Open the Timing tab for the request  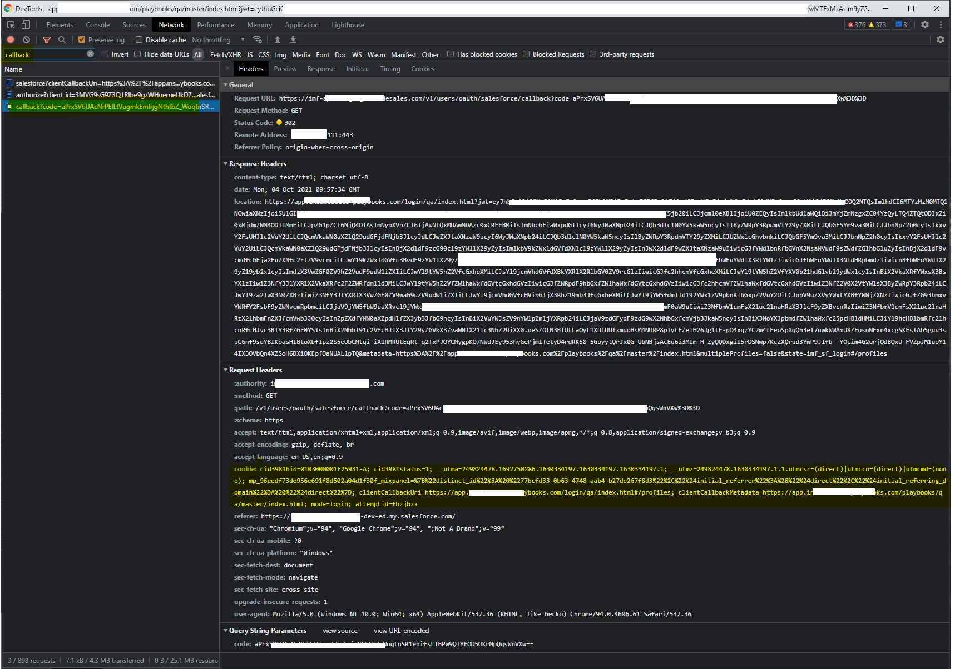pos(390,69)
